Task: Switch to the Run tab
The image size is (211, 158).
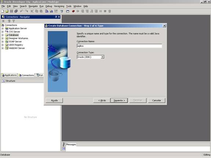Action: [40, 75]
